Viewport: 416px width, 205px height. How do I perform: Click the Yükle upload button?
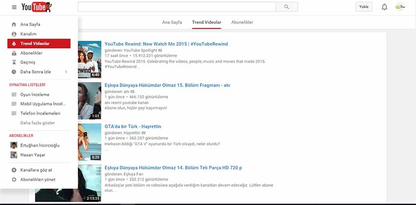tap(364, 7)
